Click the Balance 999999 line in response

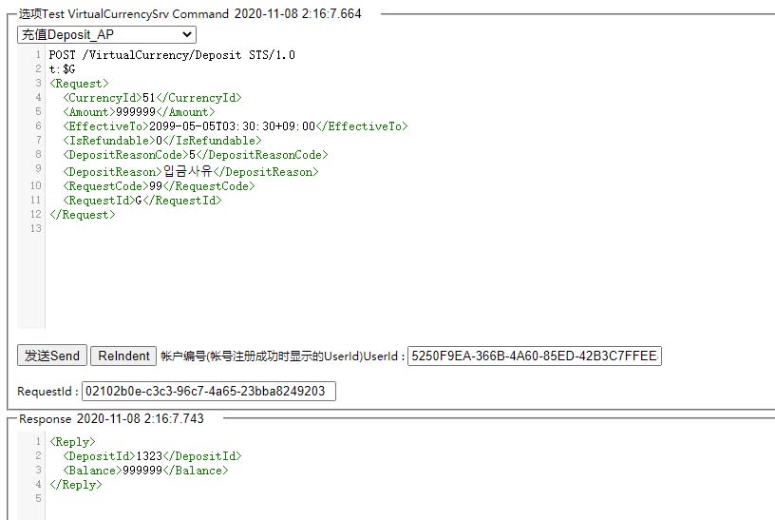[145, 471]
